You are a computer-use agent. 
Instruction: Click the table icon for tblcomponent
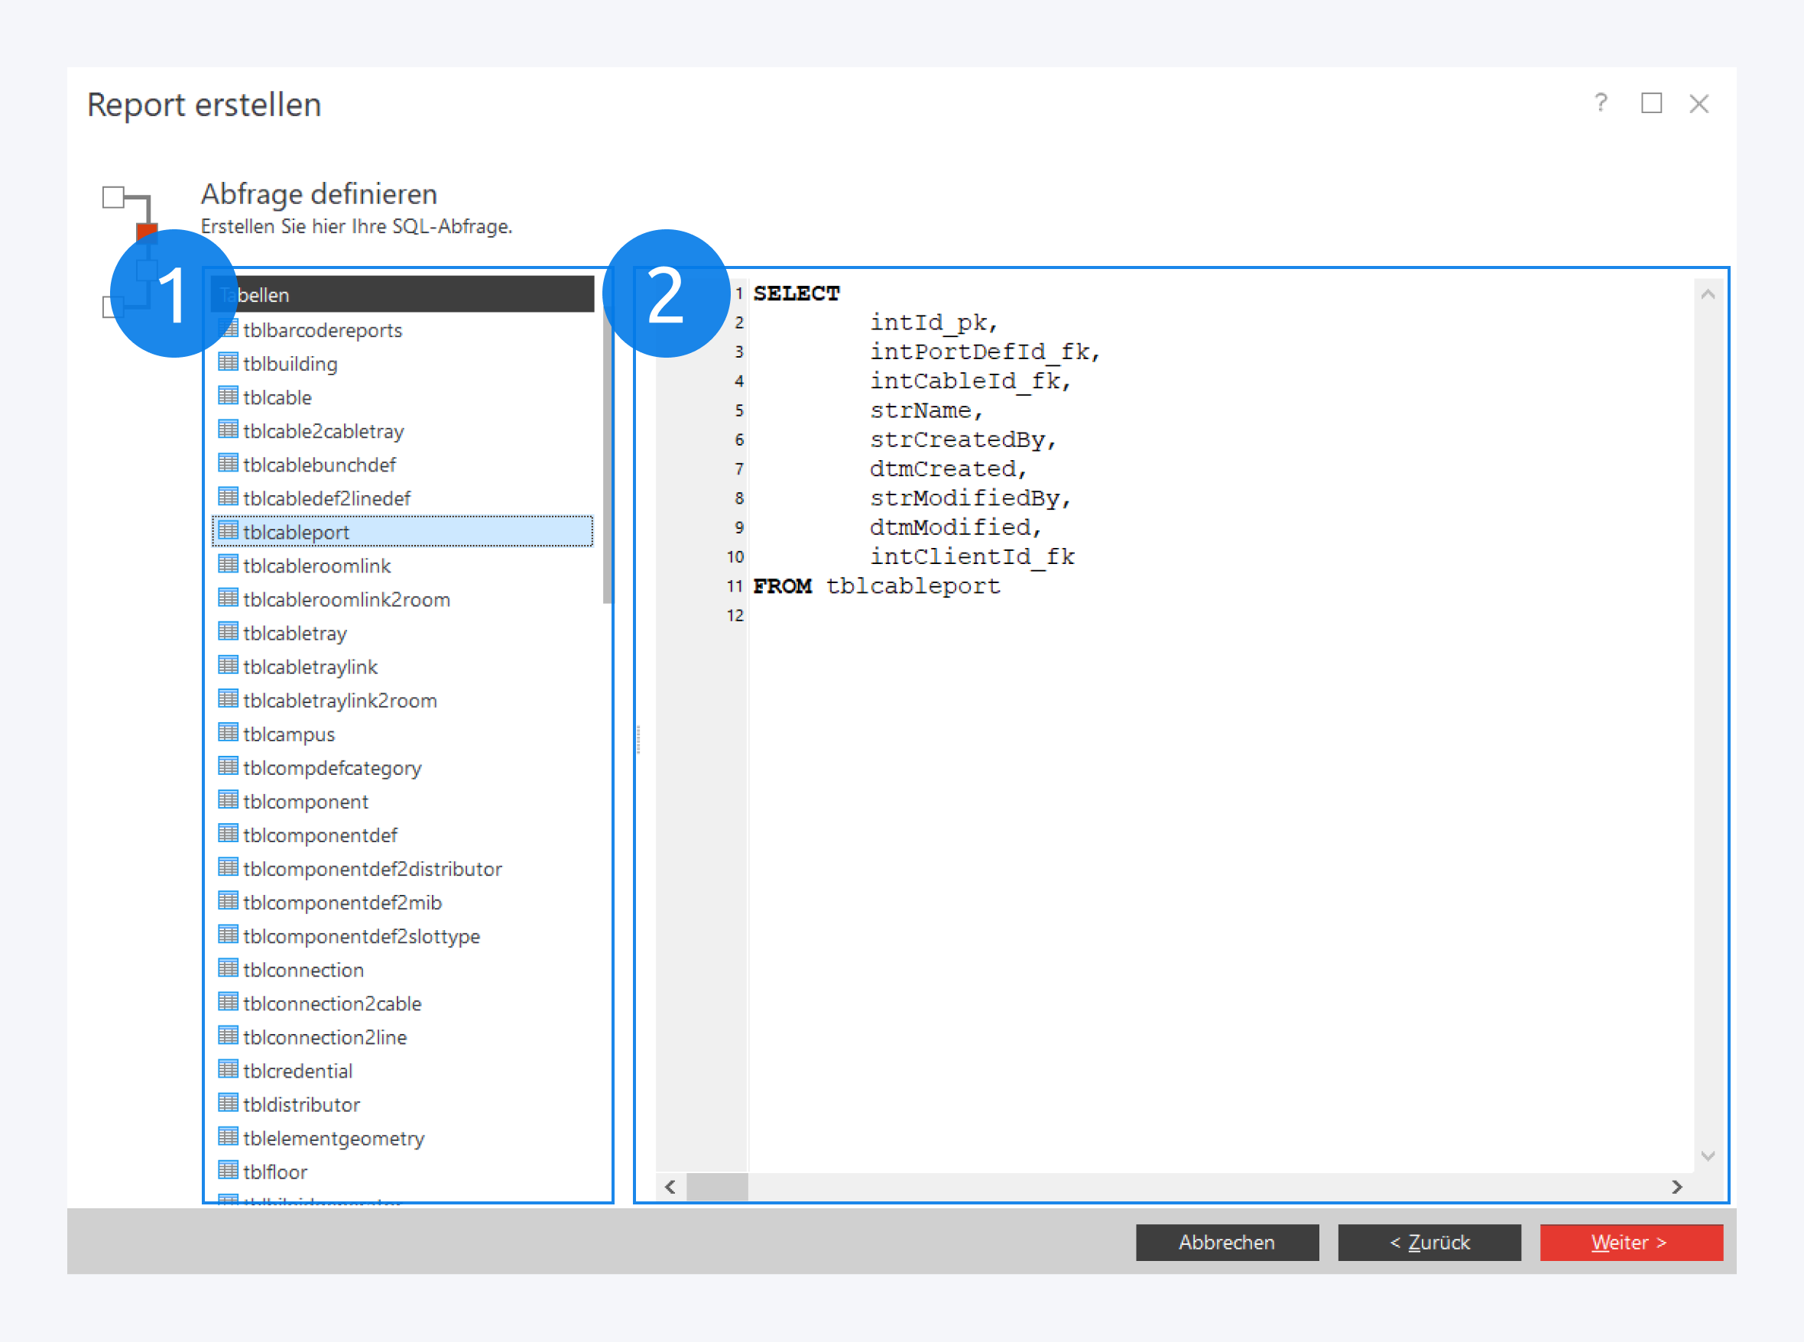coord(229,800)
